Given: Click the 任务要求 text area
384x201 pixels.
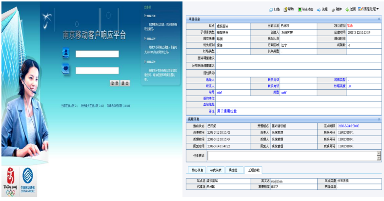Looking at the screenshot, I should (x=292, y=156).
